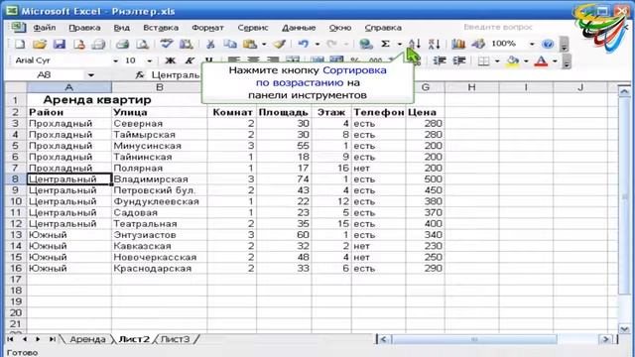Cut selection with the scissors icon

tap(210, 44)
